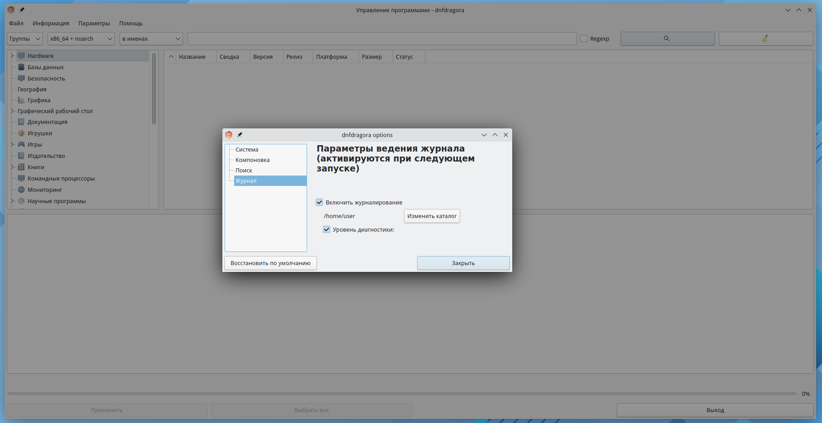This screenshot has height=423, width=822.
Task: Toggle the sort arrow column header
Action: (x=171, y=57)
